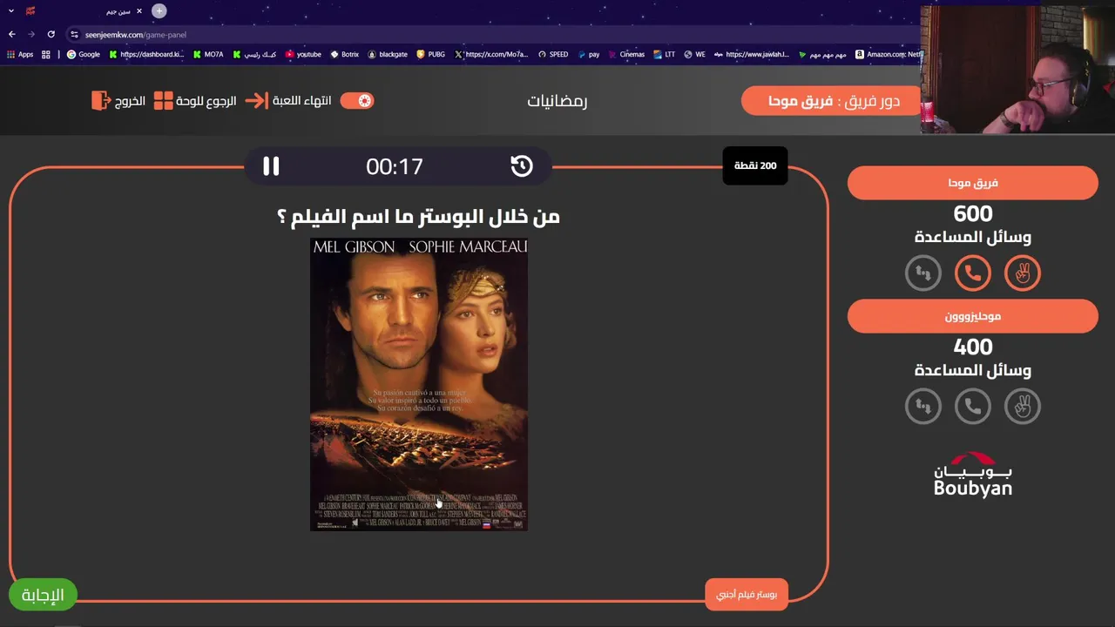Open the pay bookmark
This screenshot has height=627, width=1115.
[589, 54]
